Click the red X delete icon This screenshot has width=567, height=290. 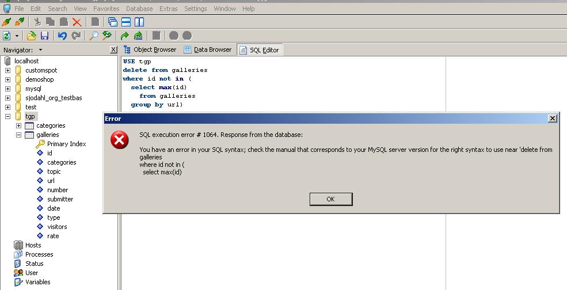[x=77, y=22]
